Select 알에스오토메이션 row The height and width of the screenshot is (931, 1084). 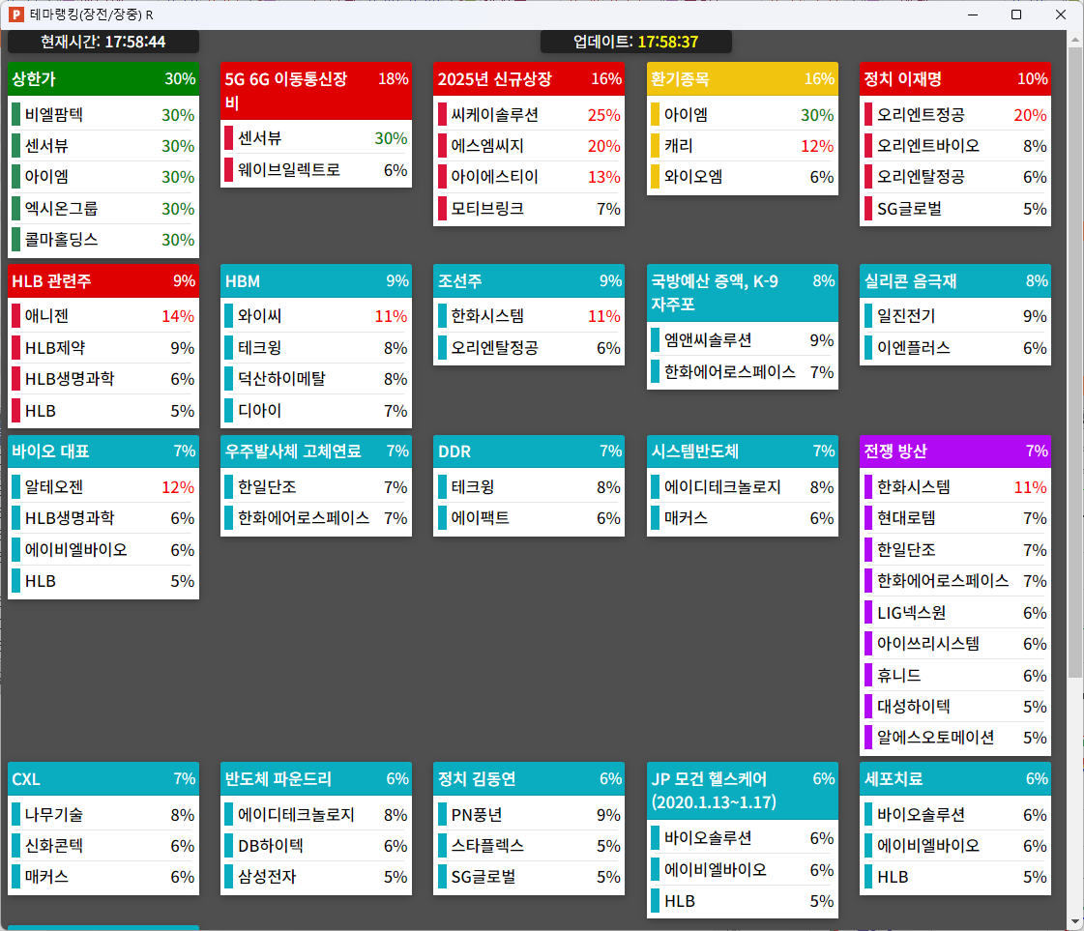955,738
